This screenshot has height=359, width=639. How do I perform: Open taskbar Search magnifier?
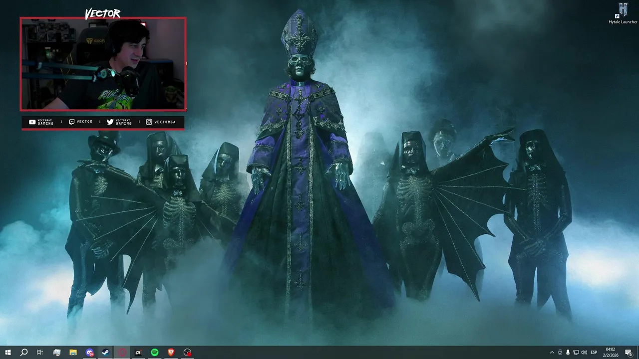click(24, 353)
